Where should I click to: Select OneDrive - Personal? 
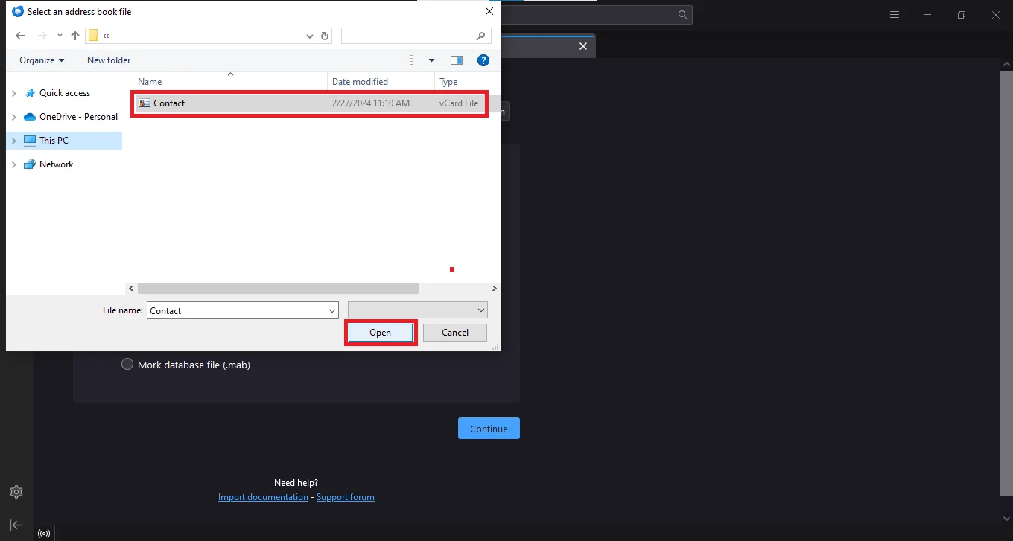78,117
